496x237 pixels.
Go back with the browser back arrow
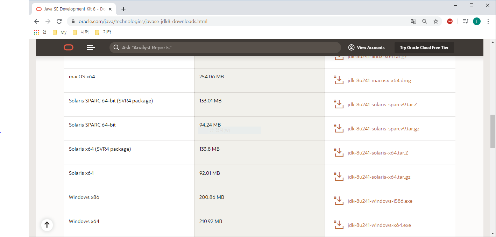(37, 21)
